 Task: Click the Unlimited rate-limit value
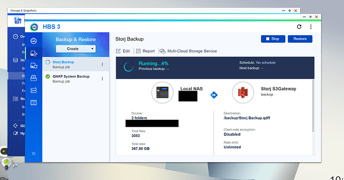pyautogui.click(x=232, y=147)
